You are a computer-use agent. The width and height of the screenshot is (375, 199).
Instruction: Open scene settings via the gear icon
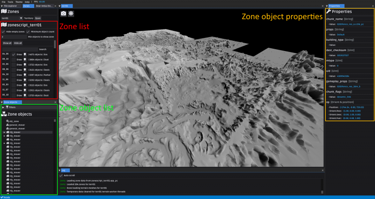click(x=71, y=14)
